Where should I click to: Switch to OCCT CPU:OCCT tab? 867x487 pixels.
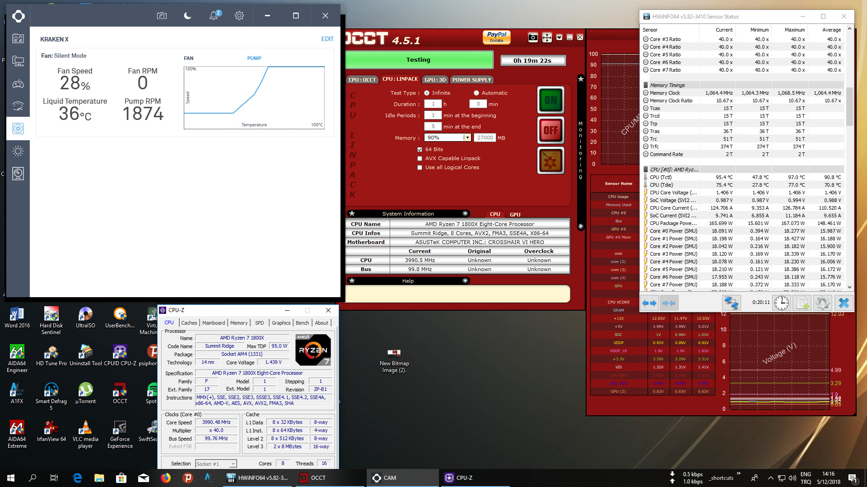click(362, 80)
